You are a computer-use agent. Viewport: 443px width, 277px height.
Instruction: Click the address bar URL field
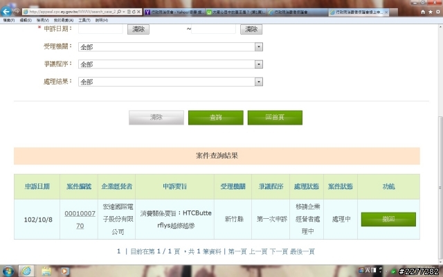point(72,12)
